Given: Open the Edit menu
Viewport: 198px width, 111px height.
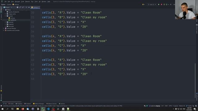Looking at the screenshot, I should pos(9,2).
